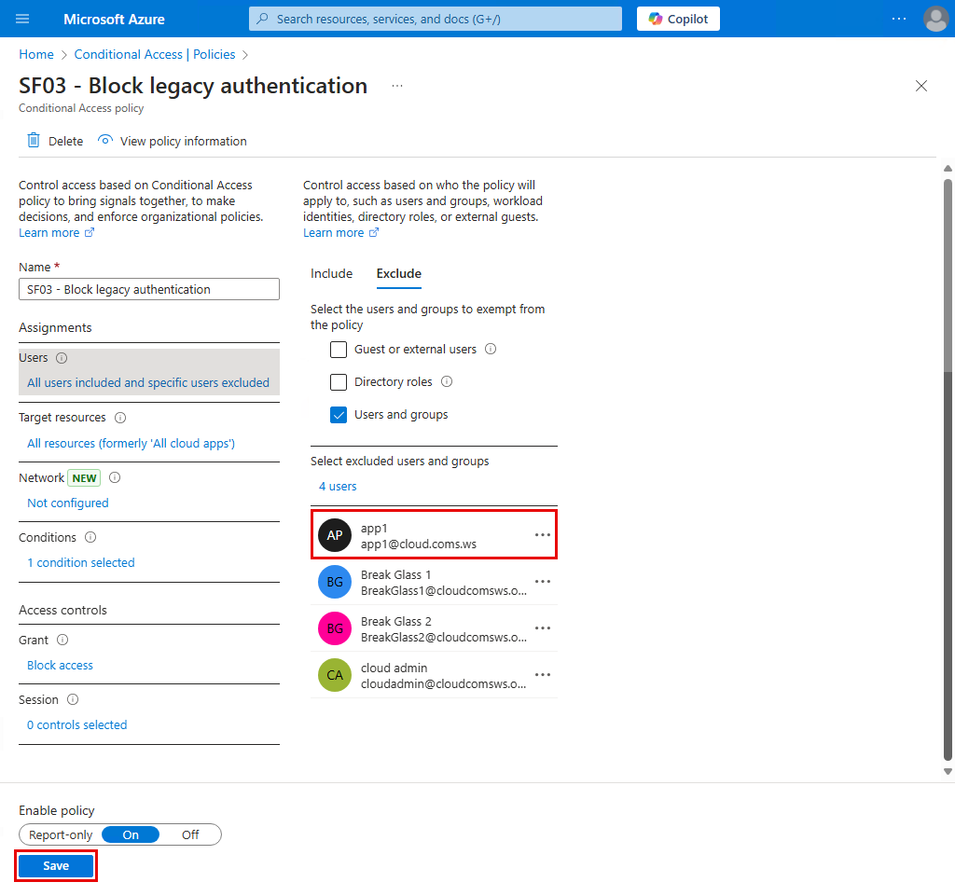Screen dimensions: 955x896
Task: Open 0 controls selected session link
Action: (76, 725)
